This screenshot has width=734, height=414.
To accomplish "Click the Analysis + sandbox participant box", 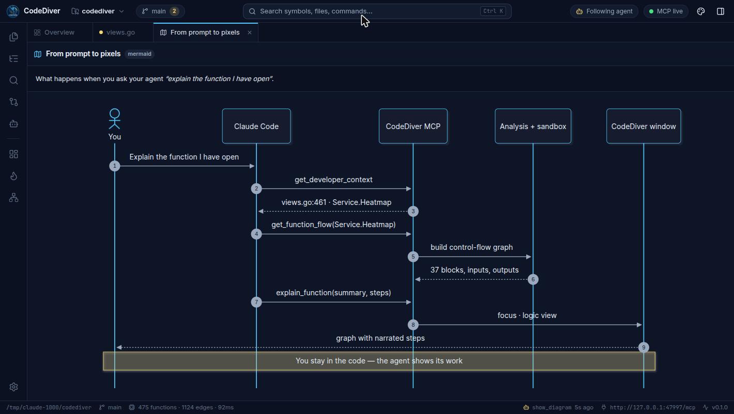I will click(x=533, y=126).
